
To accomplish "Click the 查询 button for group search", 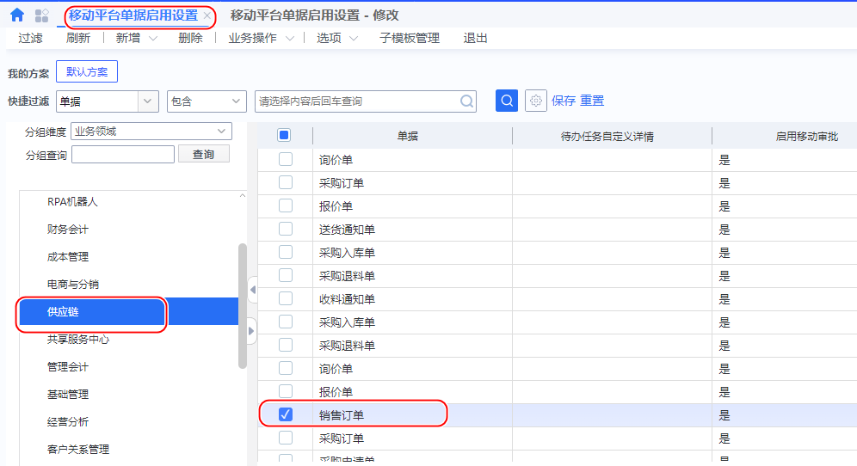I will [203, 155].
